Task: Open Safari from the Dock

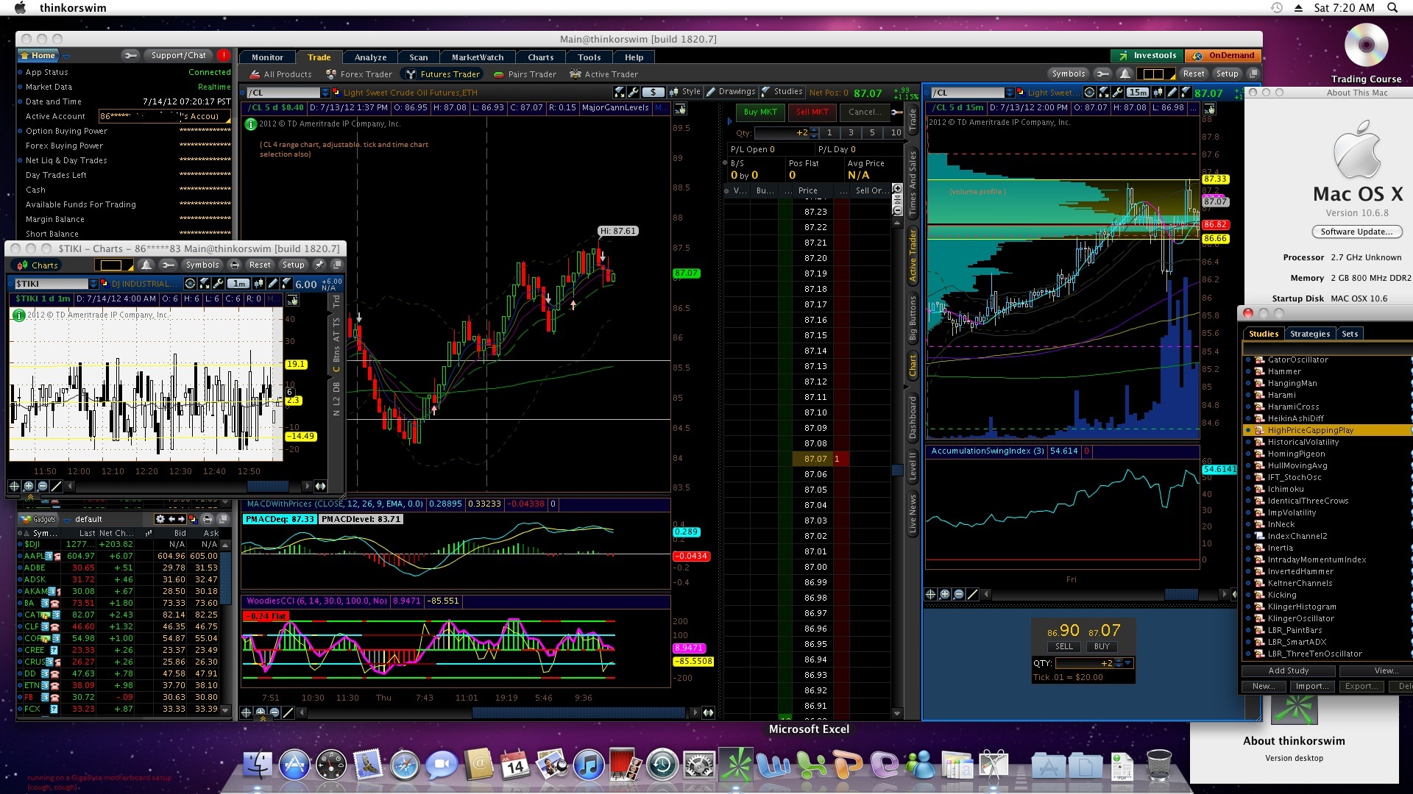Action: pyautogui.click(x=405, y=765)
